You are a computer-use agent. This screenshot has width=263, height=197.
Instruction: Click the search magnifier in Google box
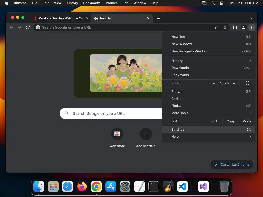point(67,113)
